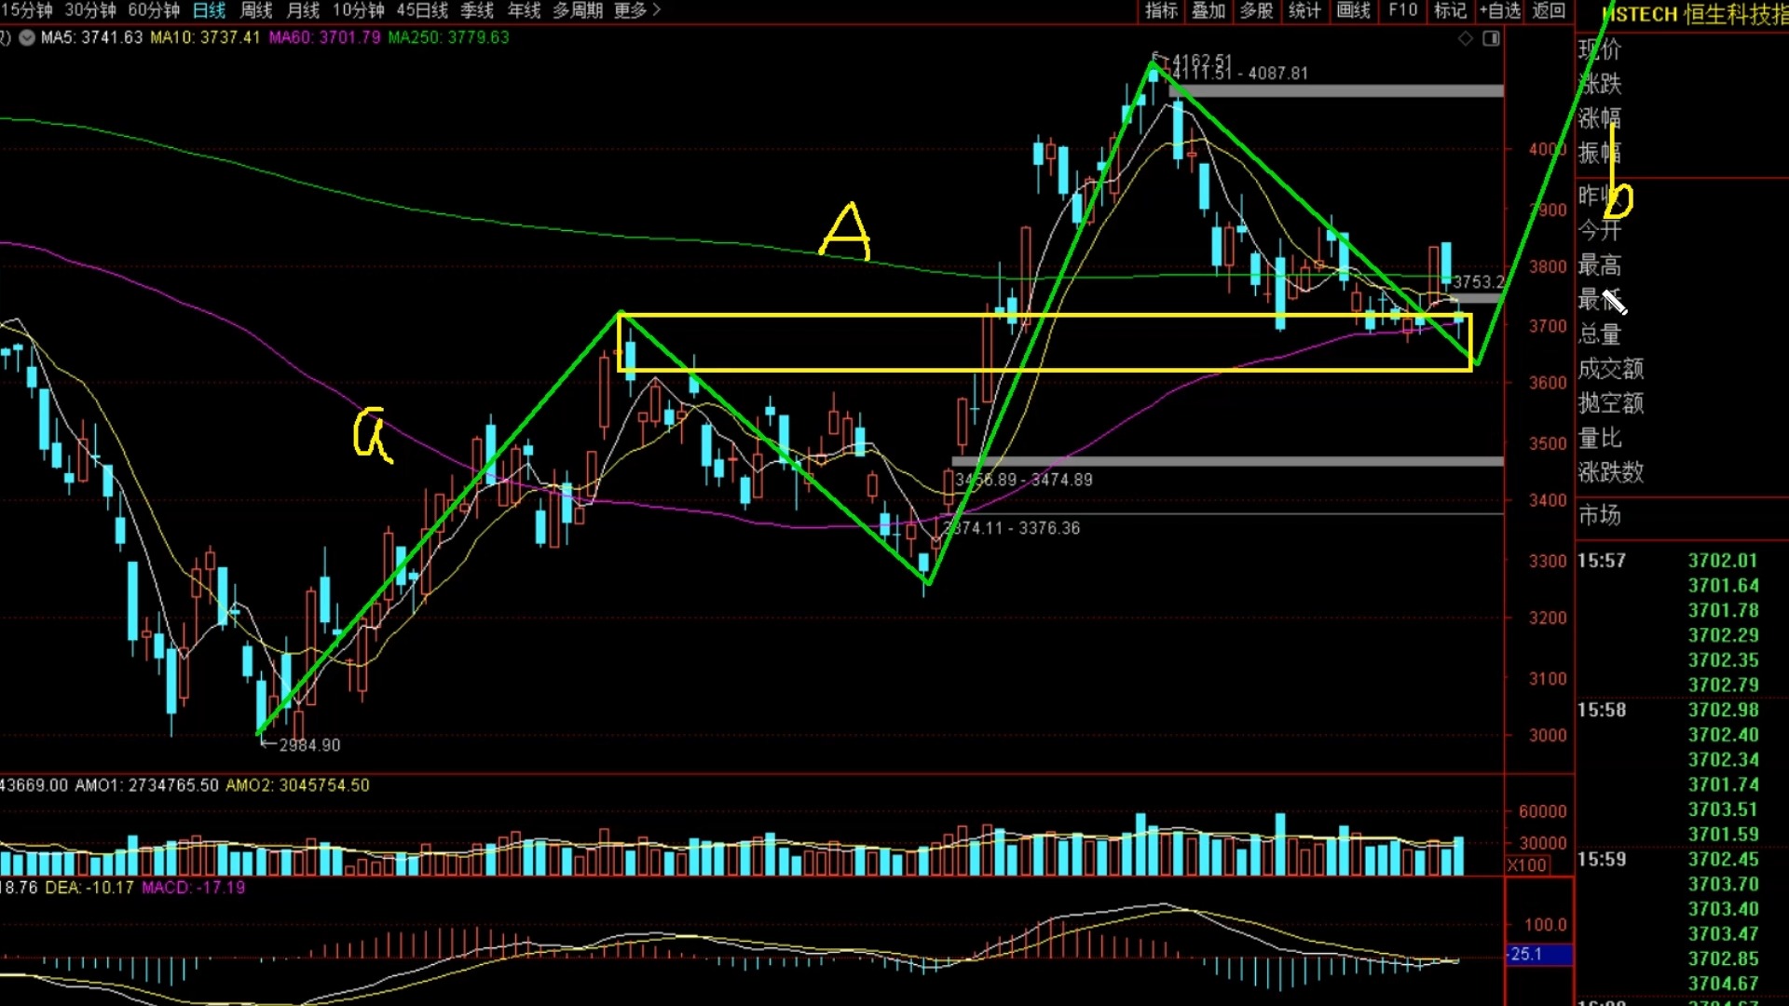Screen dimensions: 1789x1006
Task: Click the 3702.01 tick price
Action: click(1723, 561)
